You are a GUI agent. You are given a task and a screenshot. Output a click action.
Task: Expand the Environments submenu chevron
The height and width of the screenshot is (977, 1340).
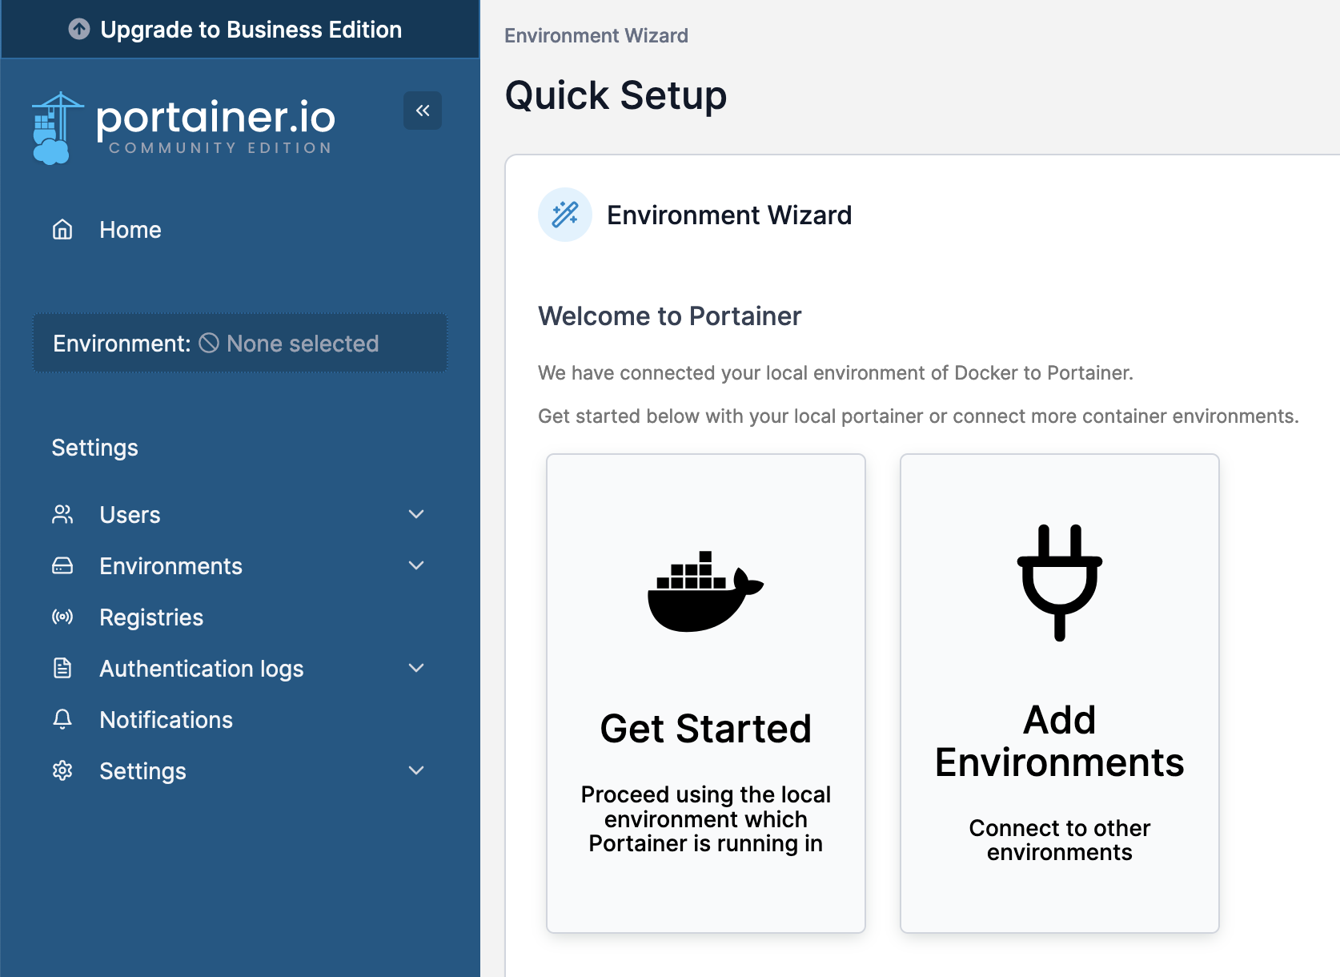[416, 565]
